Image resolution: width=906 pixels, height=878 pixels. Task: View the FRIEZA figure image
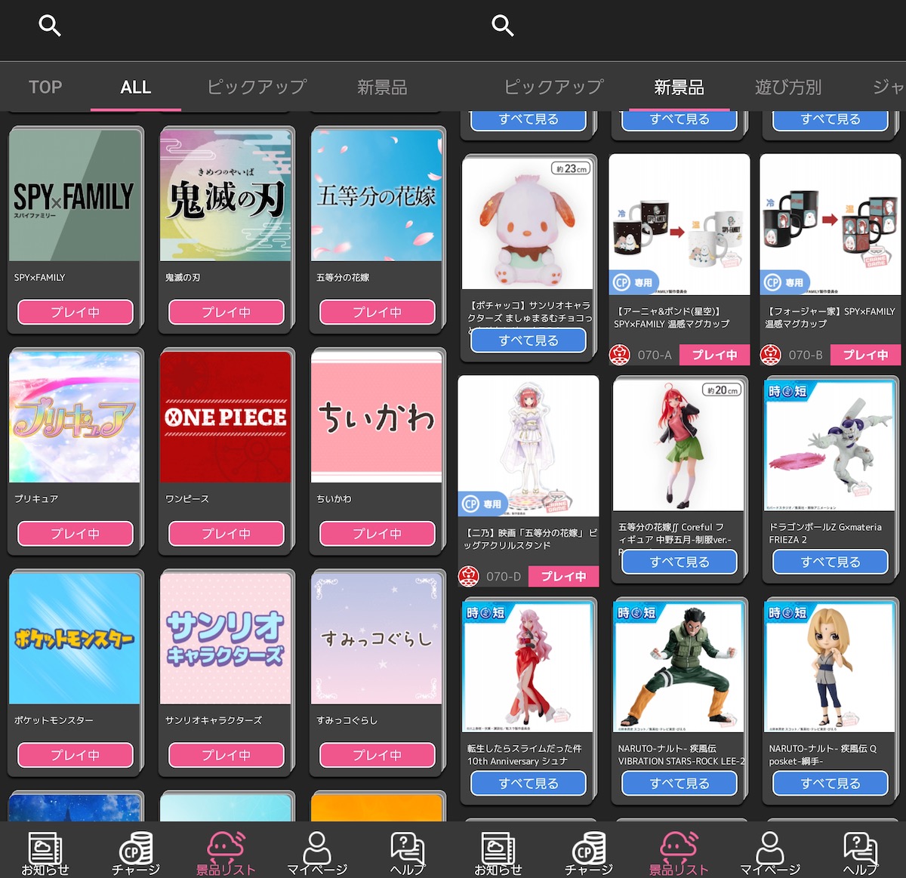coord(830,445)
